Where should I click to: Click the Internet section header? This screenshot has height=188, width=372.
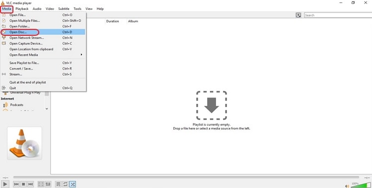click(7, 98)
